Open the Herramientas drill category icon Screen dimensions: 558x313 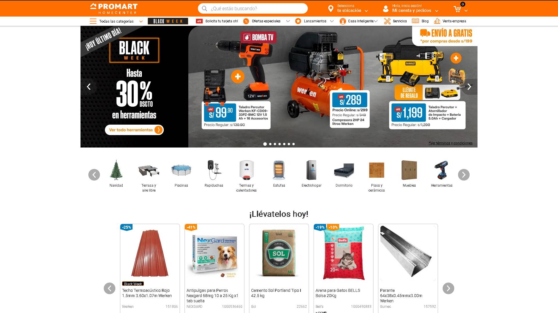441,170
